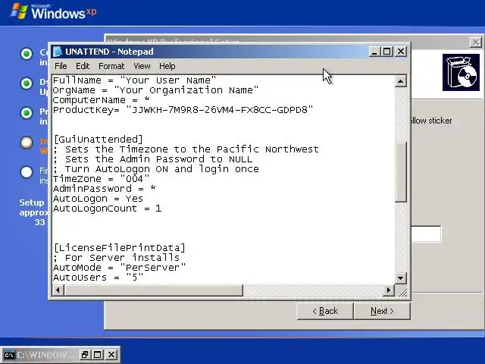Click the FullName line in the file
Viewport: 485px width, 364px height.
[134, 80]
